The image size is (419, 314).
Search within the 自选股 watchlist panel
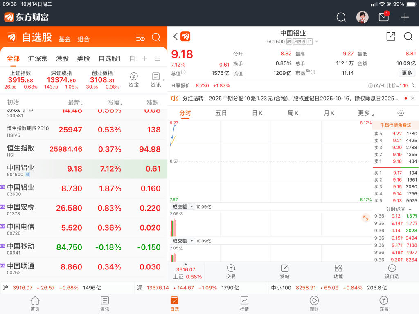point(156,37)
